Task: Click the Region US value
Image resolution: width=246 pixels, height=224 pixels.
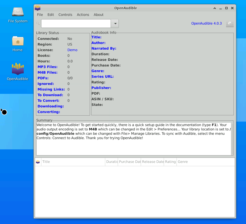Action: click(70, 44)
